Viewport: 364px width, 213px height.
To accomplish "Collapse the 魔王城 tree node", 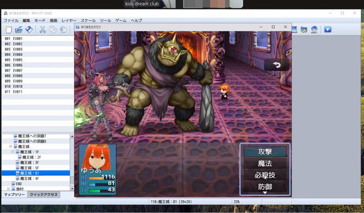I will pyautogui.click(x=10, y=147).
